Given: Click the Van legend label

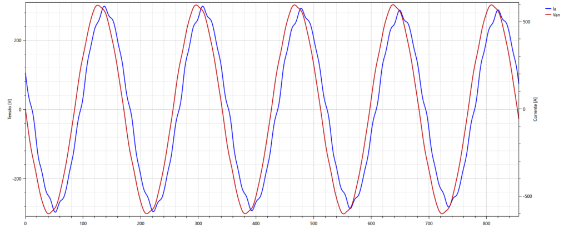Looking at the screenshot, I should [556, 15].
